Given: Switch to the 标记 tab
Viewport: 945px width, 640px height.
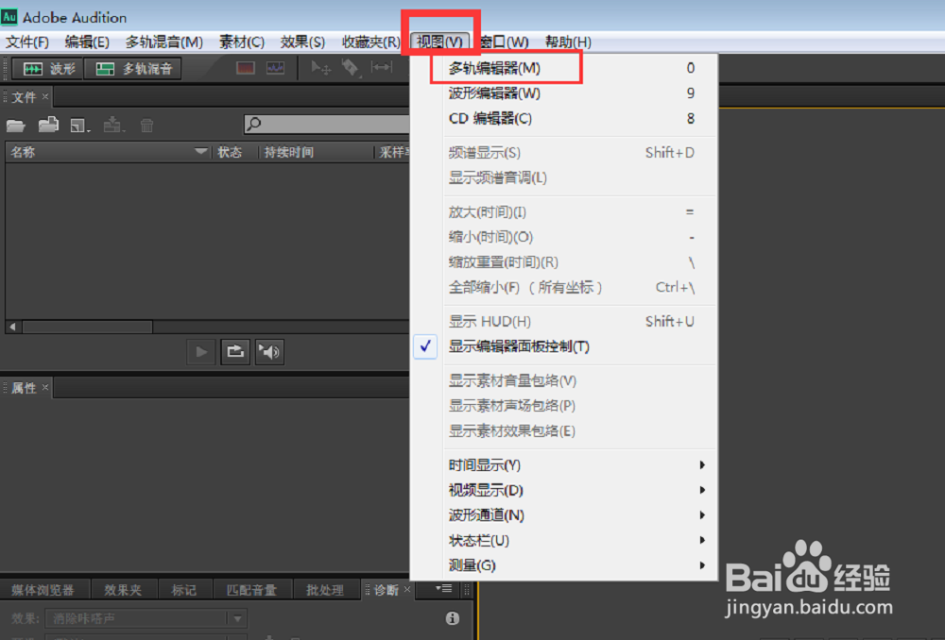Looking at the screenshot, I should click(184, 590).
